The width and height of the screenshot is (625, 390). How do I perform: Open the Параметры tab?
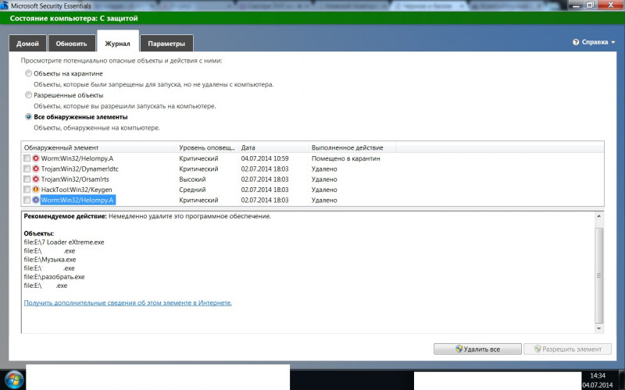point(166,44)
